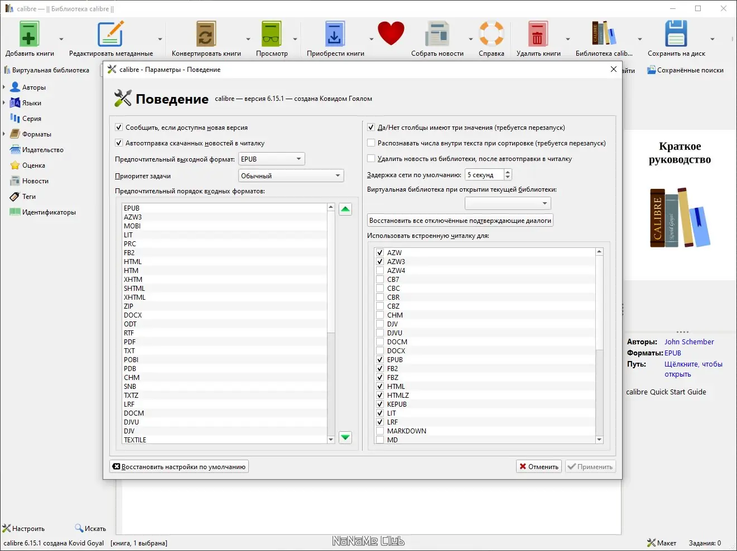Open the book viewer glasses icon

tap(272, 34)
